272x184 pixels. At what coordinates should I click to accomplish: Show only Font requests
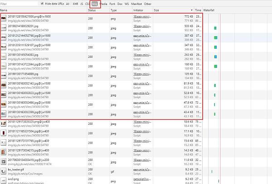[x=112, y=3]
